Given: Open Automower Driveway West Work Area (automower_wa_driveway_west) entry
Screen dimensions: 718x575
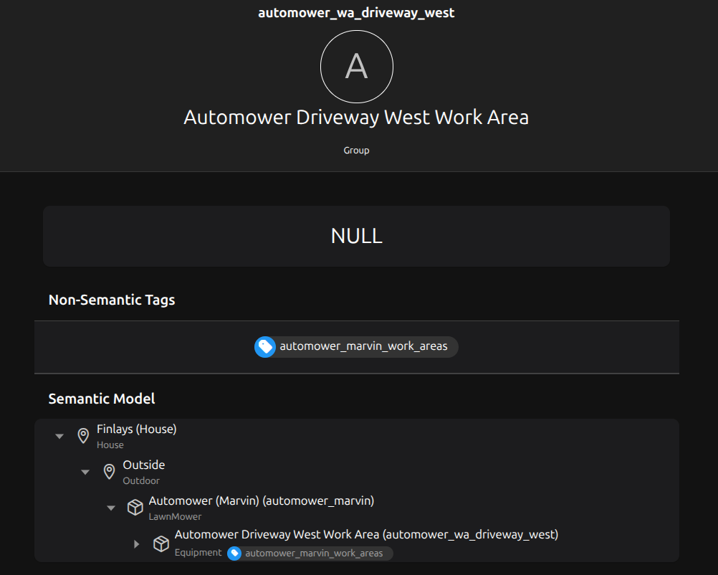Looking at the screenshot, I should [366, 535].
